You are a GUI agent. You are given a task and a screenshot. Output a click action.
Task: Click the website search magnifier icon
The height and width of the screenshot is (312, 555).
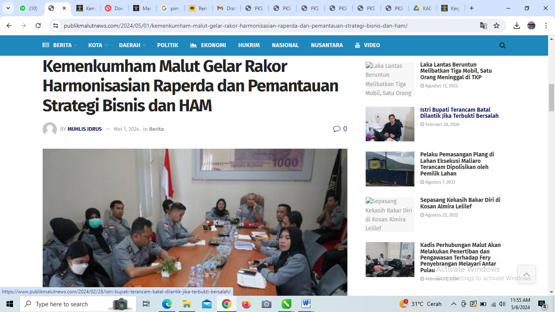(502, 45)
